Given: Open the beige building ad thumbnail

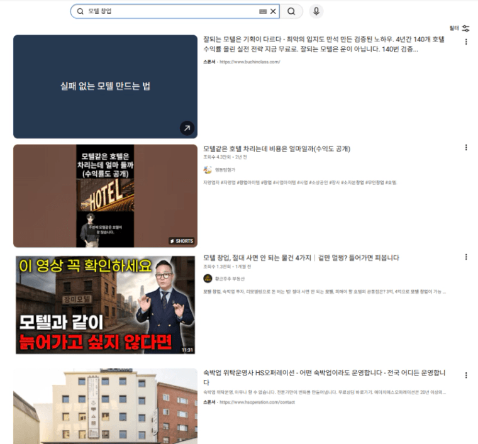Looking at the screenshot, I should [105, 406].
